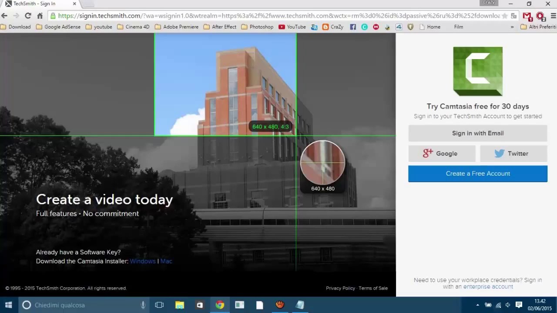Go back using the browser back arrow

click(x=4, y=16)
